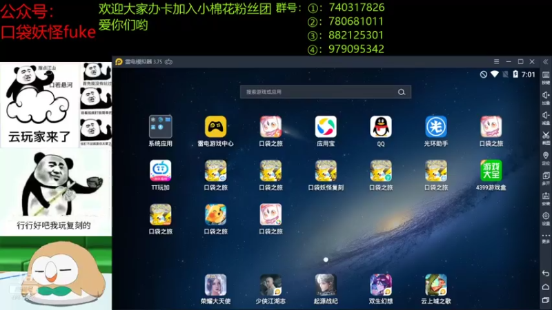Focus the 搜索游戏或应用 search field

point(325,92)
